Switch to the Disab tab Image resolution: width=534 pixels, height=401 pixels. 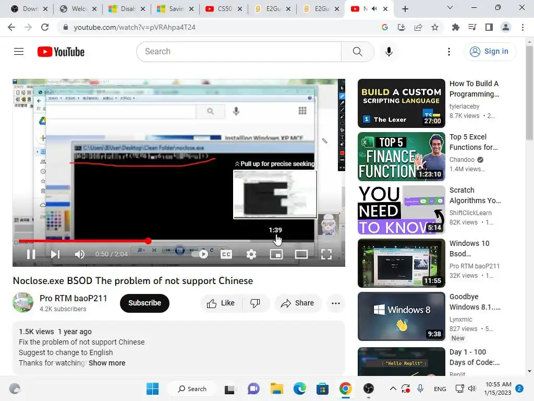point(127,9)
